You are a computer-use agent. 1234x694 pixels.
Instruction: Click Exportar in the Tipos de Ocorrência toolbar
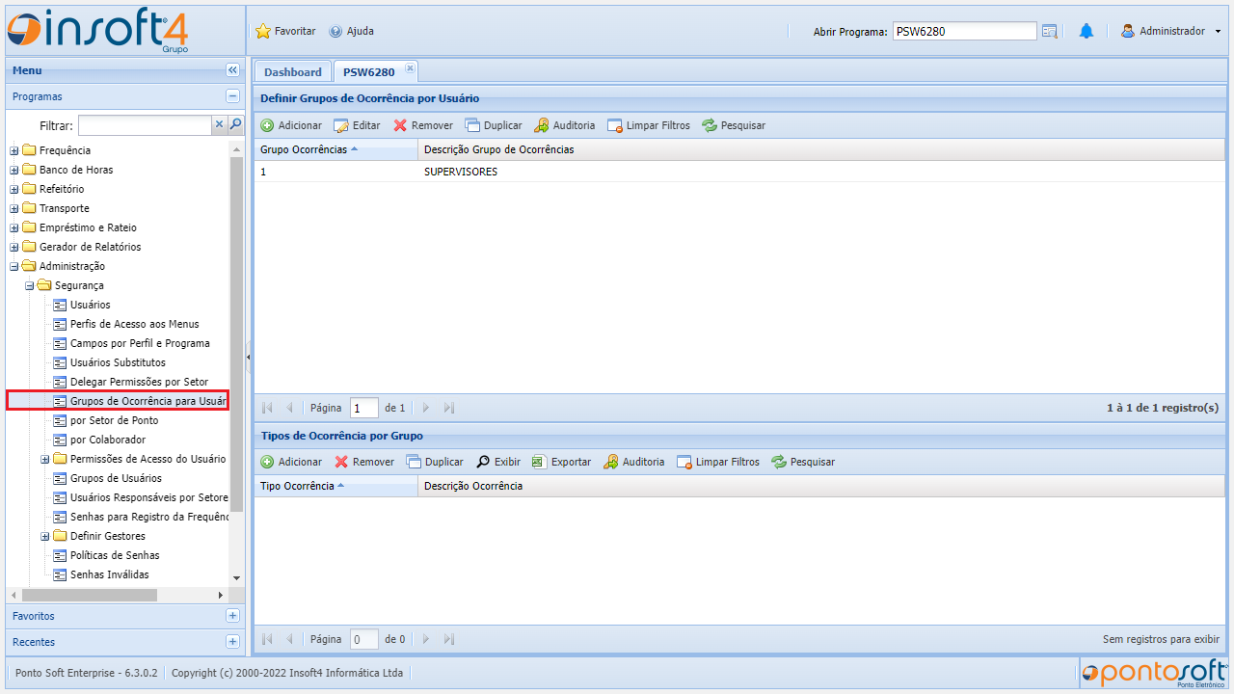pyautogui.click(x=561, y=462)
